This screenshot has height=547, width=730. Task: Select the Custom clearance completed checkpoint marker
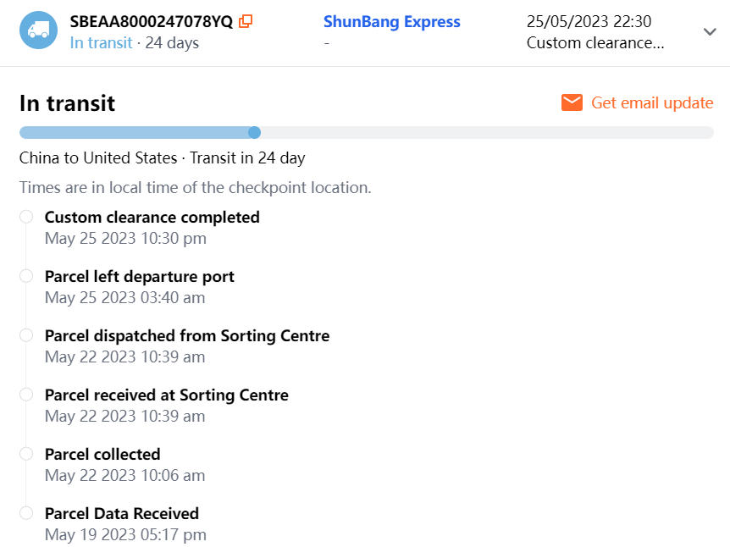coord(26,217)
